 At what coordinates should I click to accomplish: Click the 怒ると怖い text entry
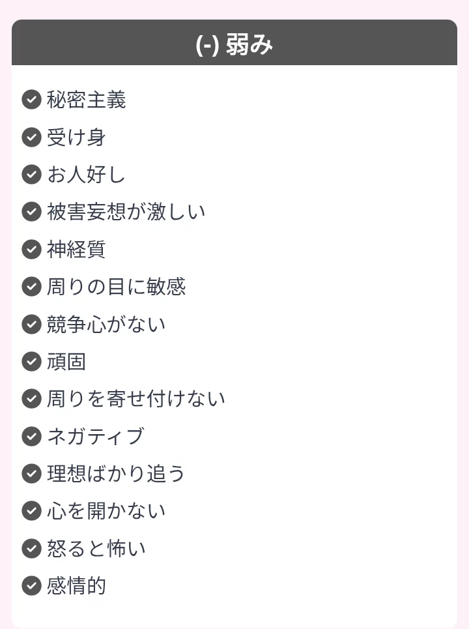[96, 548]
